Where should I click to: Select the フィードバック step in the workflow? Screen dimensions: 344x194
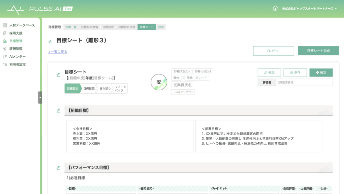pos(120,89)
